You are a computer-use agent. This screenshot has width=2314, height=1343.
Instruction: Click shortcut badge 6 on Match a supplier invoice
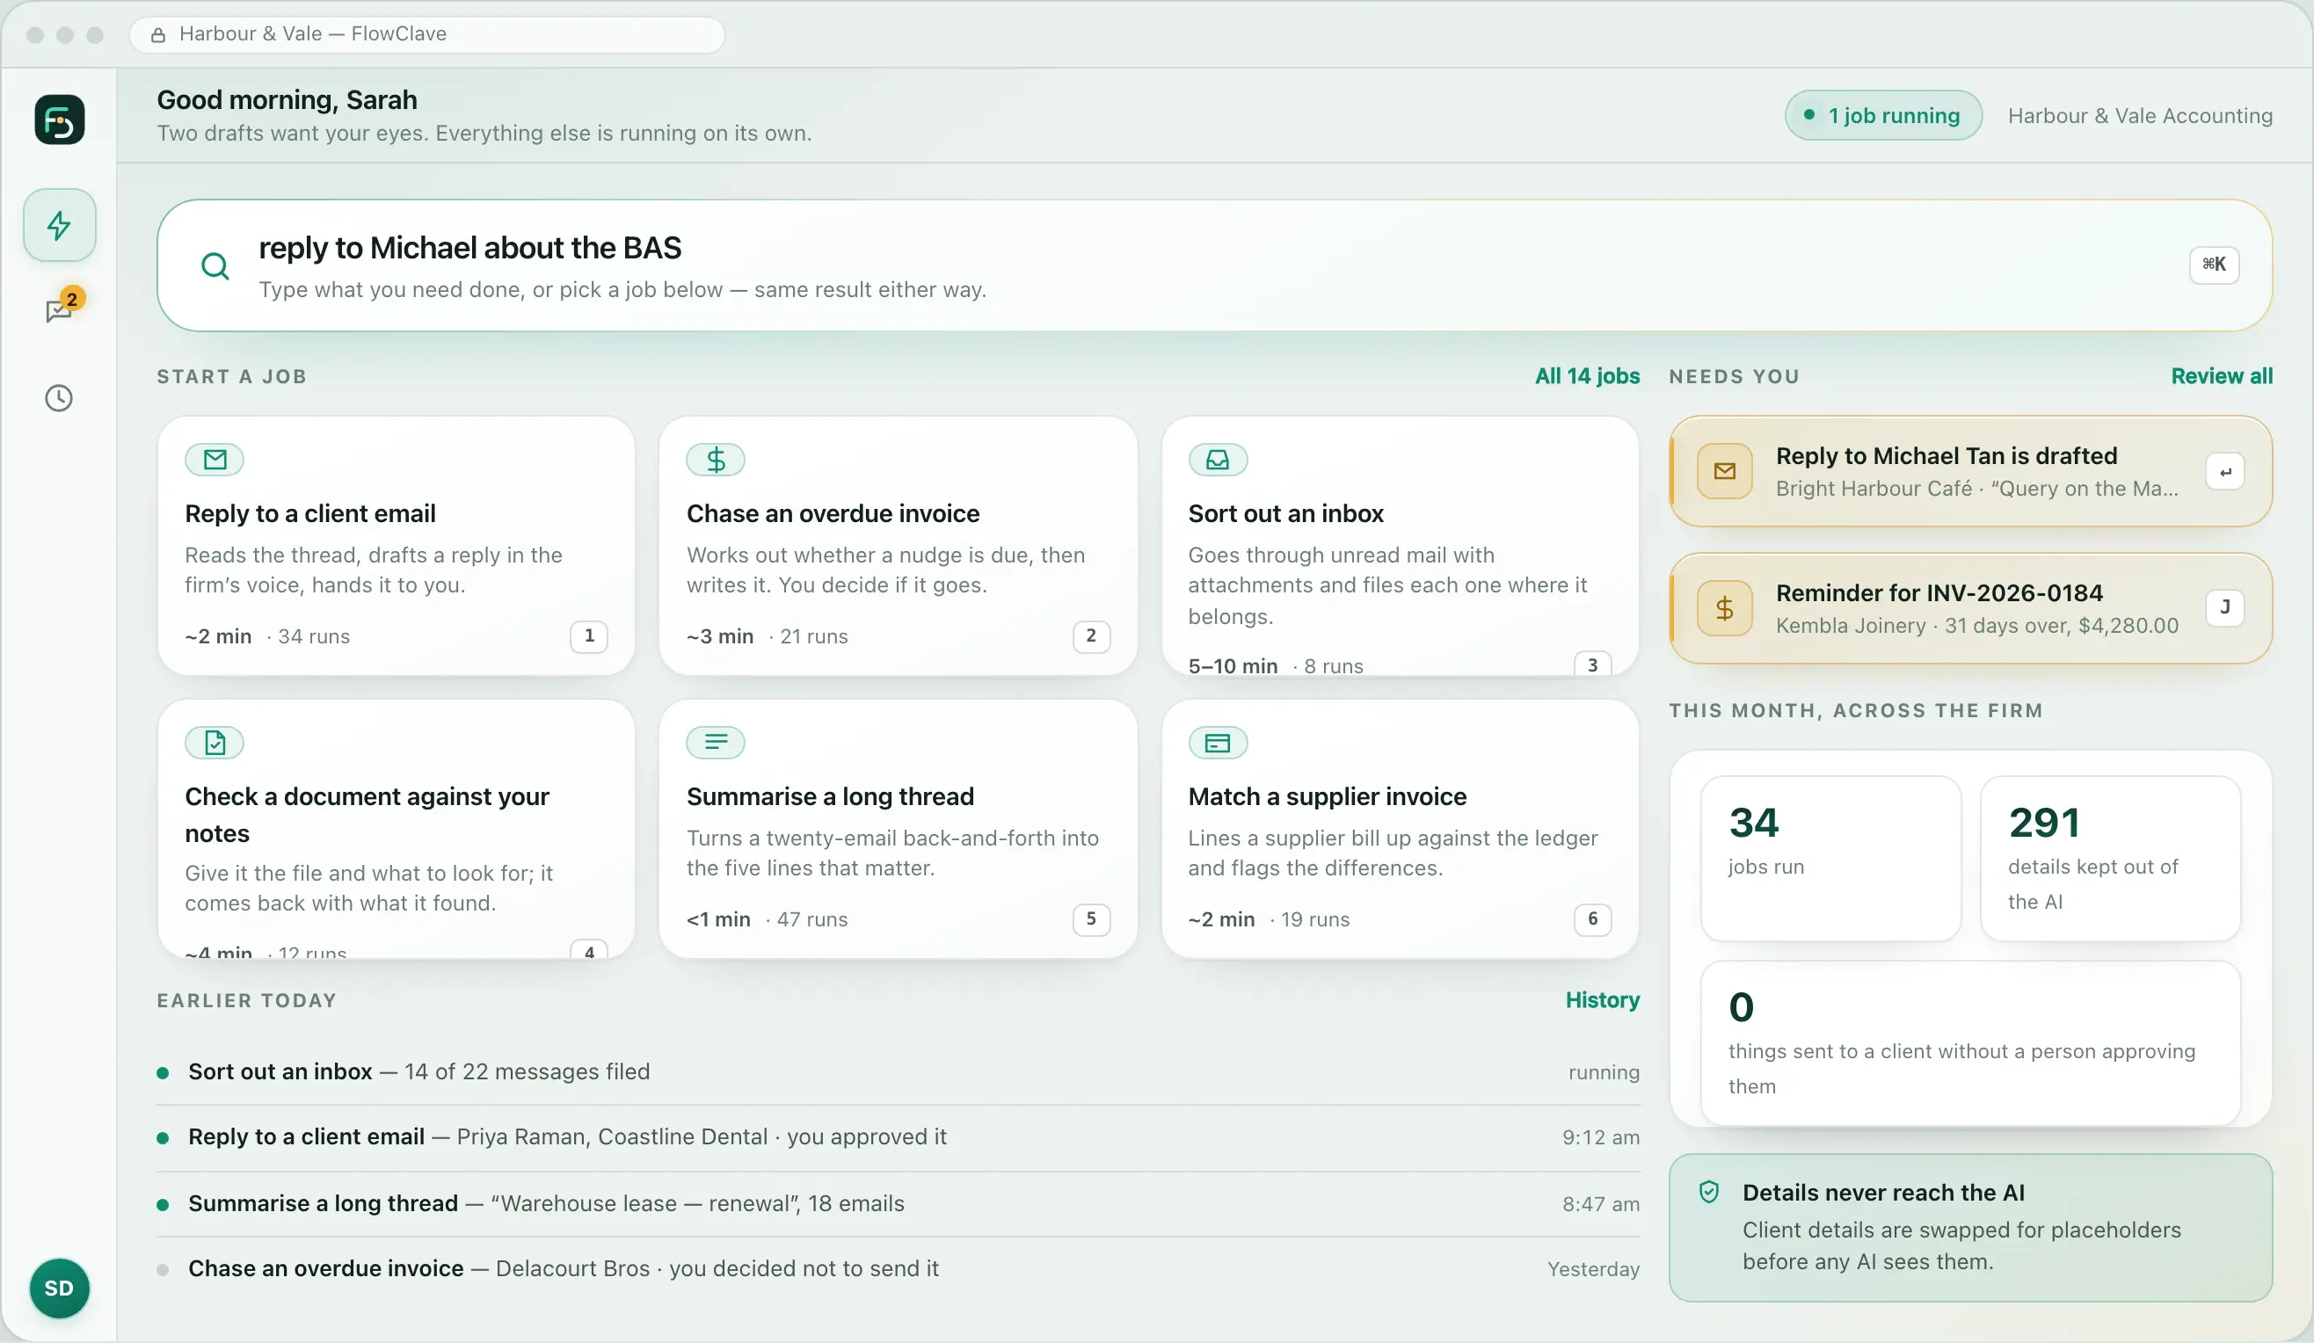click(1593, 918)
